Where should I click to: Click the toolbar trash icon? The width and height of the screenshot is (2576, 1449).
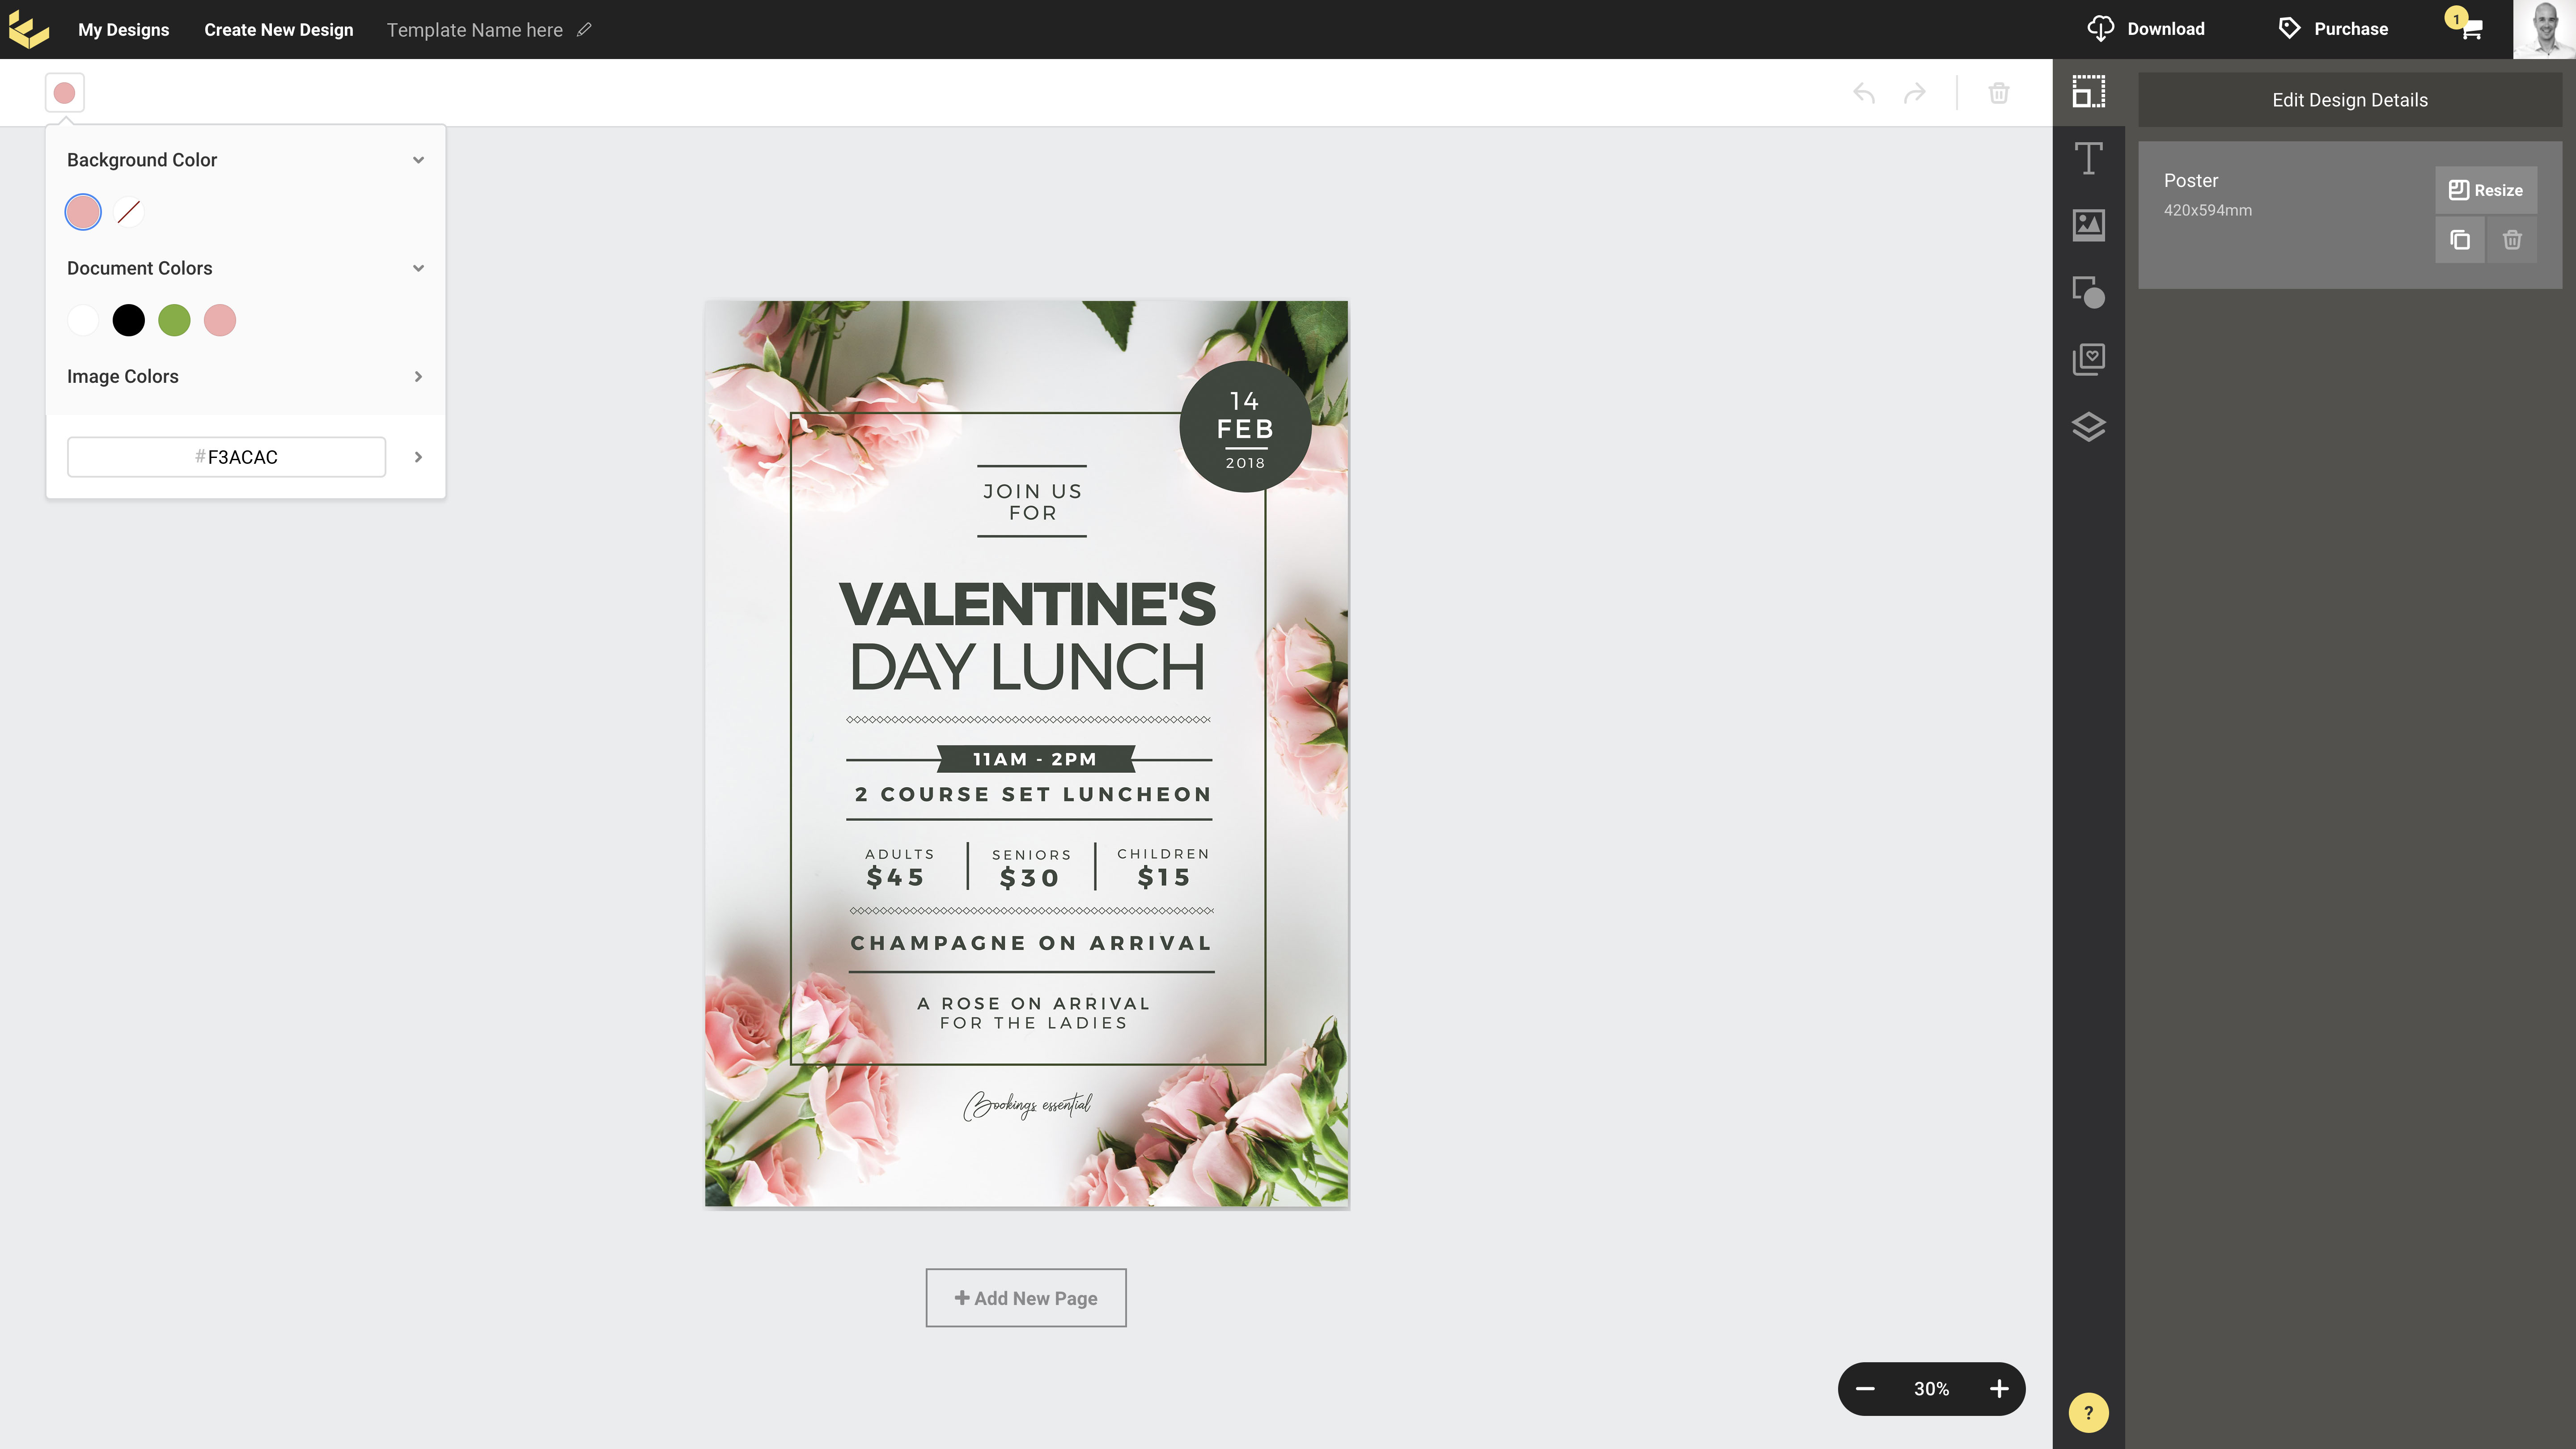tap(1998, 94)
